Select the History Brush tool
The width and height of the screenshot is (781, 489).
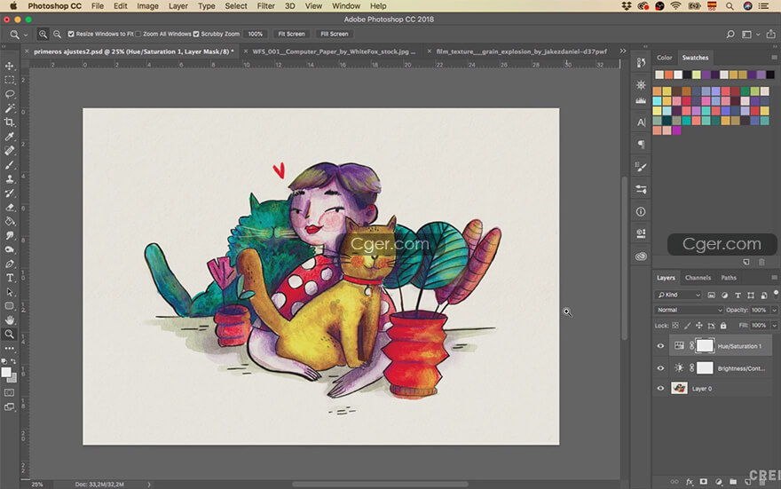[10, 193]
